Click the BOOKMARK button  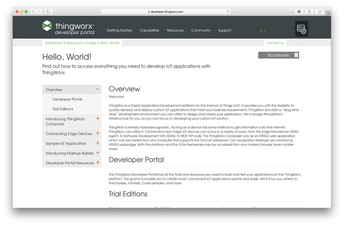[x=279, y=55]
